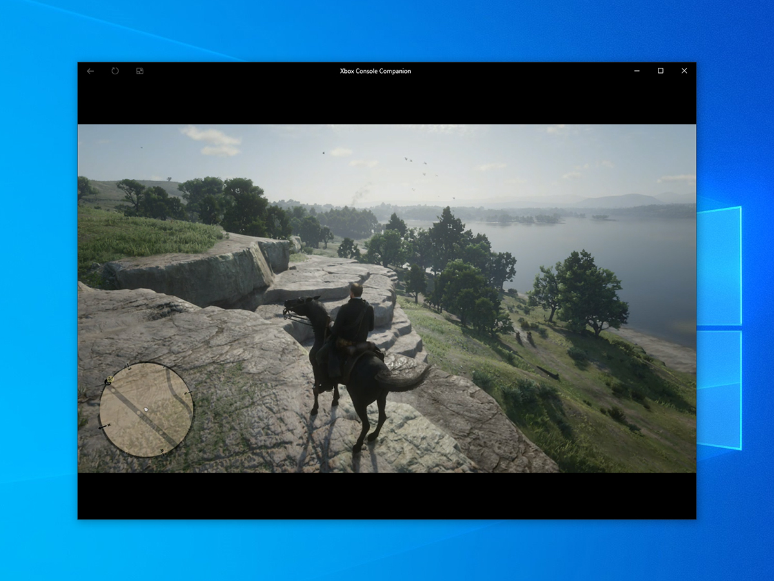Close the Xbox Console Companion window

click(x=684, y=71)
